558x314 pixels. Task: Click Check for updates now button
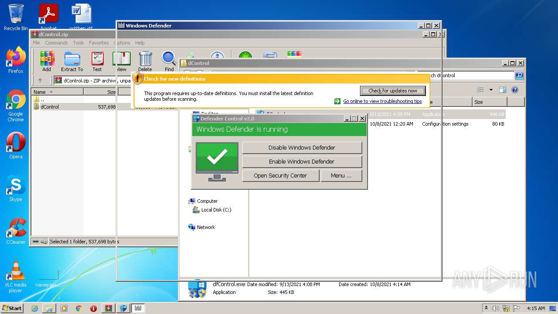click(x=393, y=91)
